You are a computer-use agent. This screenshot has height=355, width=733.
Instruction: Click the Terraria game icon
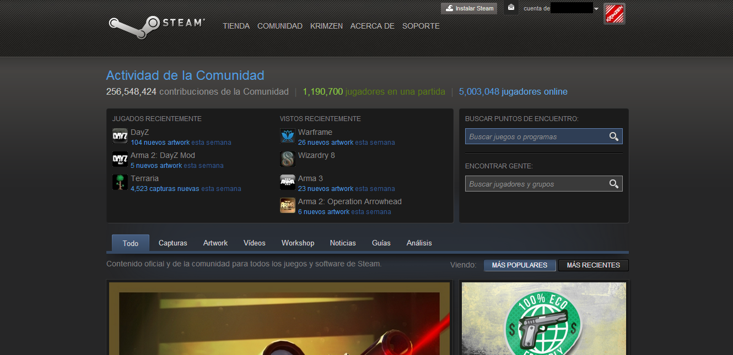[120, 182]
